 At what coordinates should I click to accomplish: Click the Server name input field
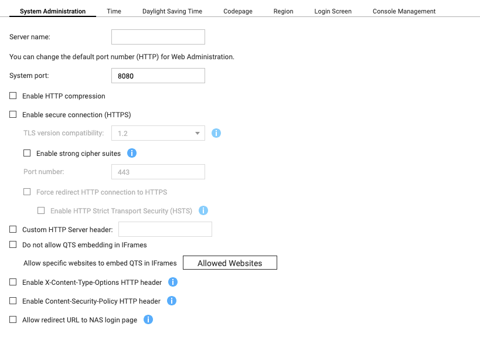158,37
